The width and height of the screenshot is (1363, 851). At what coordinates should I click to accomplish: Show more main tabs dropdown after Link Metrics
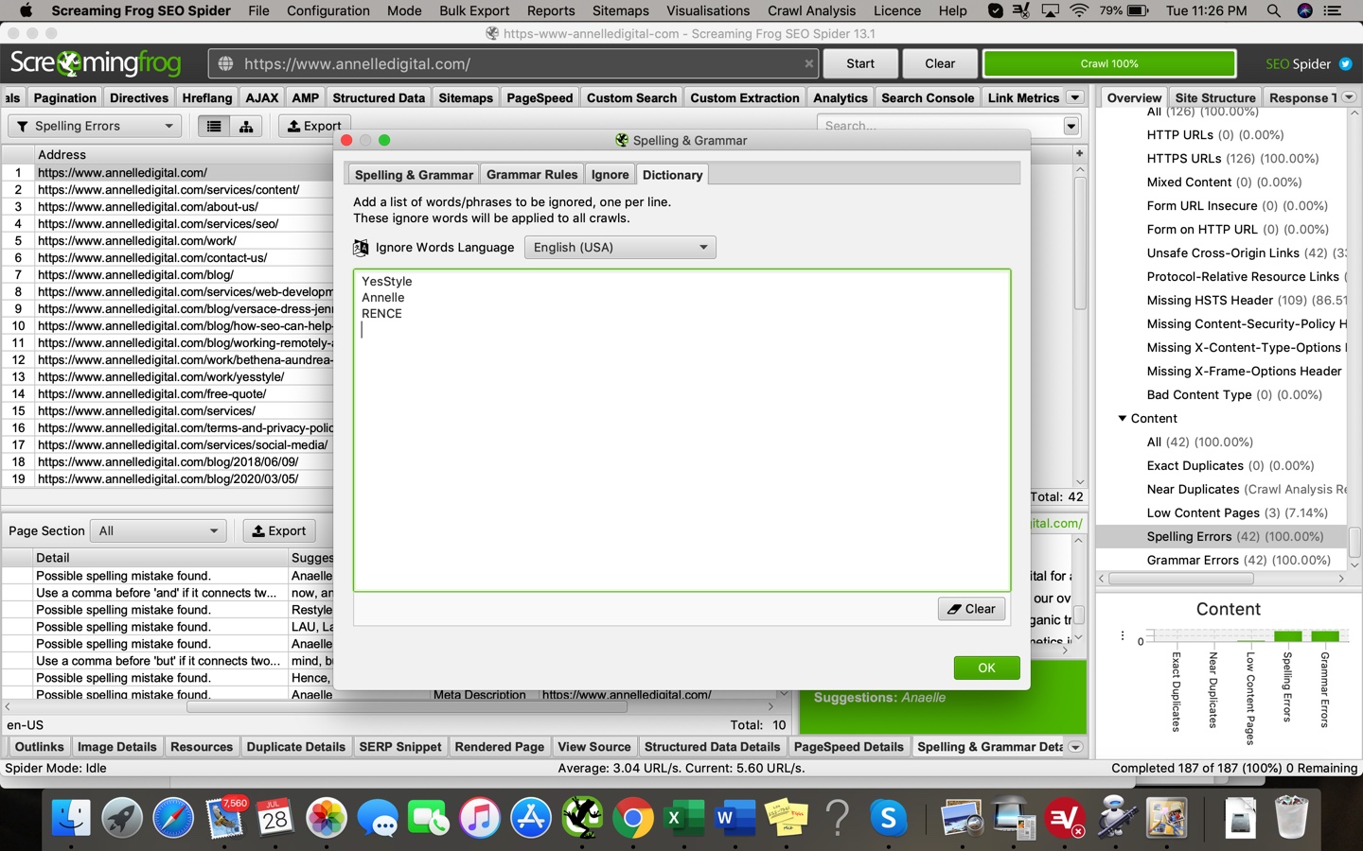point(1075,97)
